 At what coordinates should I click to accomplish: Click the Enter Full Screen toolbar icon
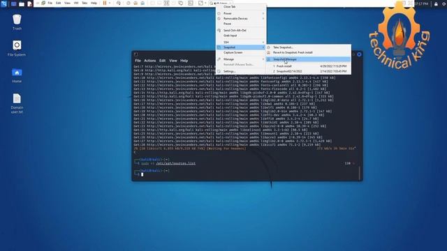tap(200, 3)
